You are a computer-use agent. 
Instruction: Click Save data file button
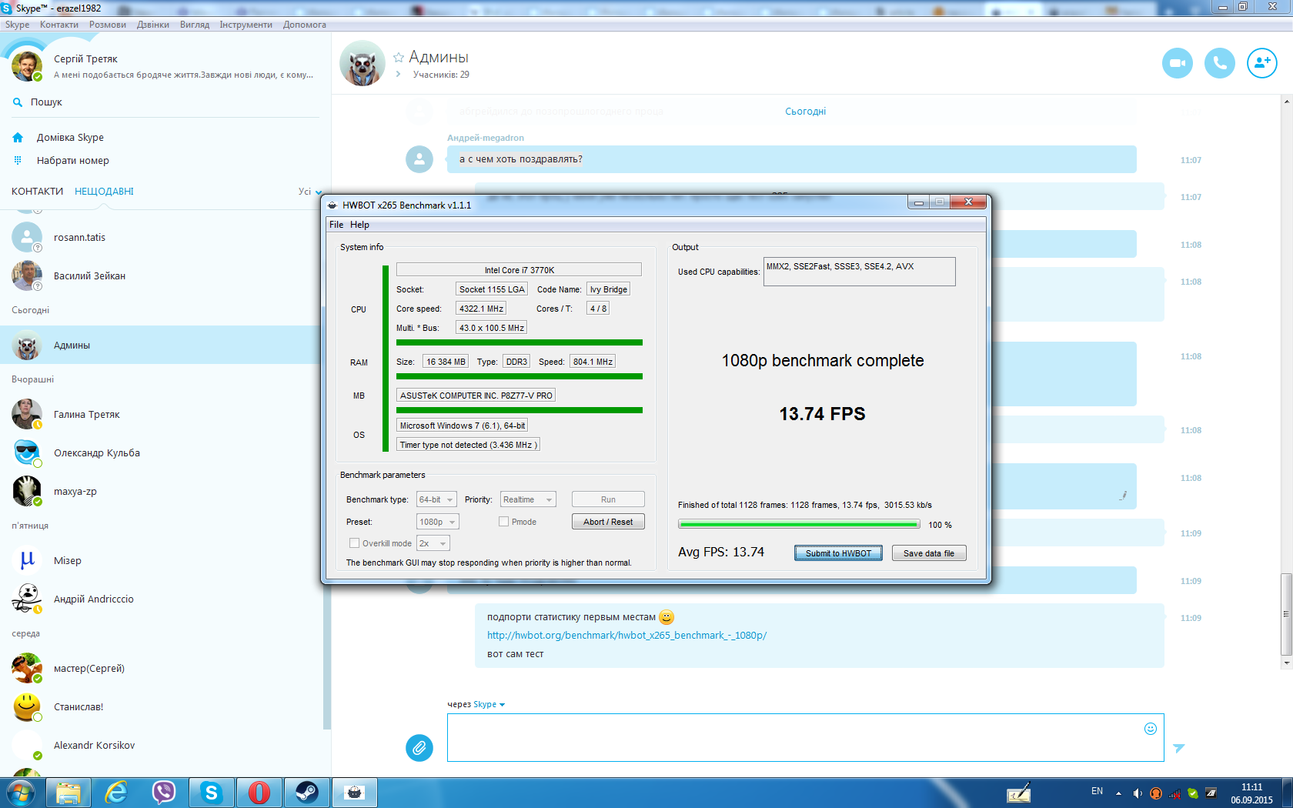click(929, 553)
